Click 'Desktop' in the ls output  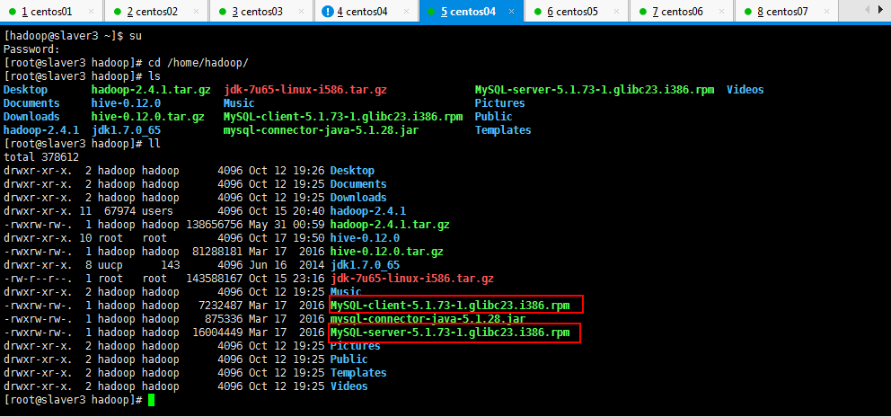coord(25,90)
